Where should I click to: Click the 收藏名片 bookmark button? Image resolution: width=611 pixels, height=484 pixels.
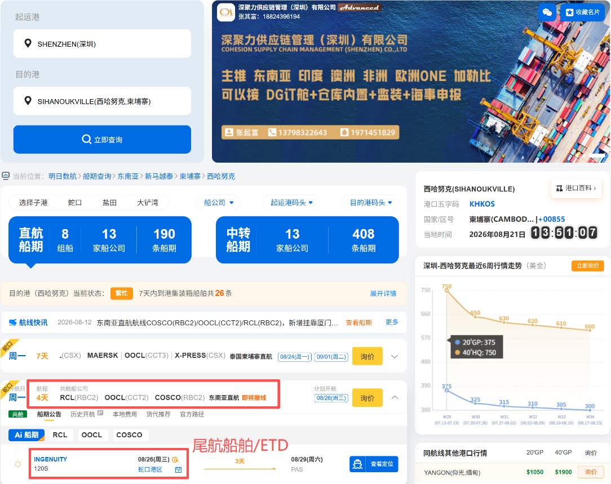click(583, 12)
